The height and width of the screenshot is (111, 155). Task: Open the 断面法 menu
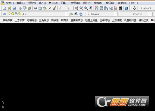coord(64,20)
